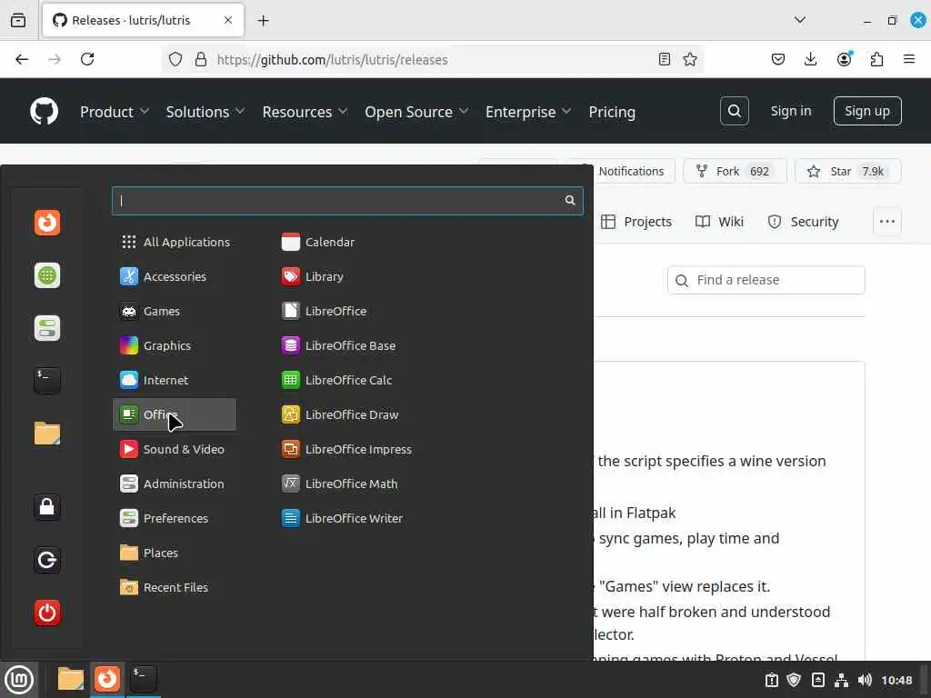This screenshot has width=931, height=698.
Task: Fork the lutris repository
Action: [x=735, y=172]
